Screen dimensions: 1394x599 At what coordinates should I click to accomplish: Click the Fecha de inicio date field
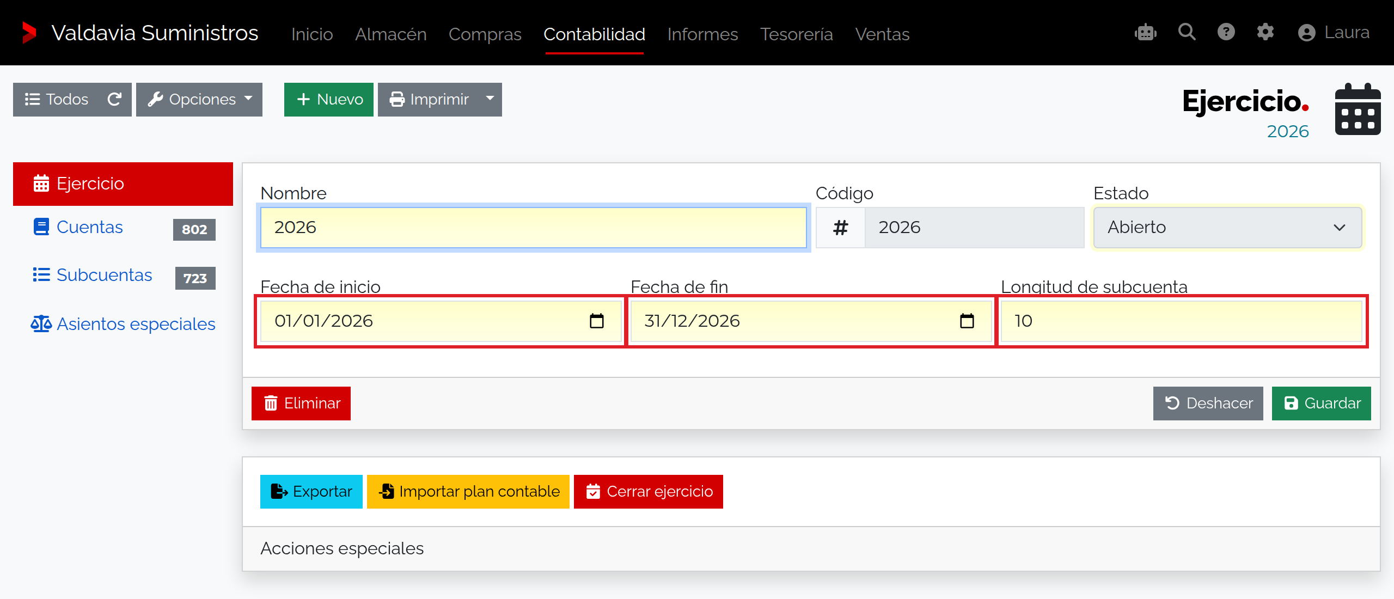pyautogui.click(x=441, y=321)
